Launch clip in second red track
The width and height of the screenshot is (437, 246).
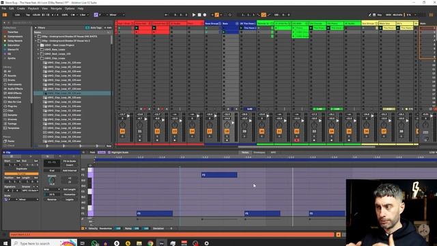[137, 28]
